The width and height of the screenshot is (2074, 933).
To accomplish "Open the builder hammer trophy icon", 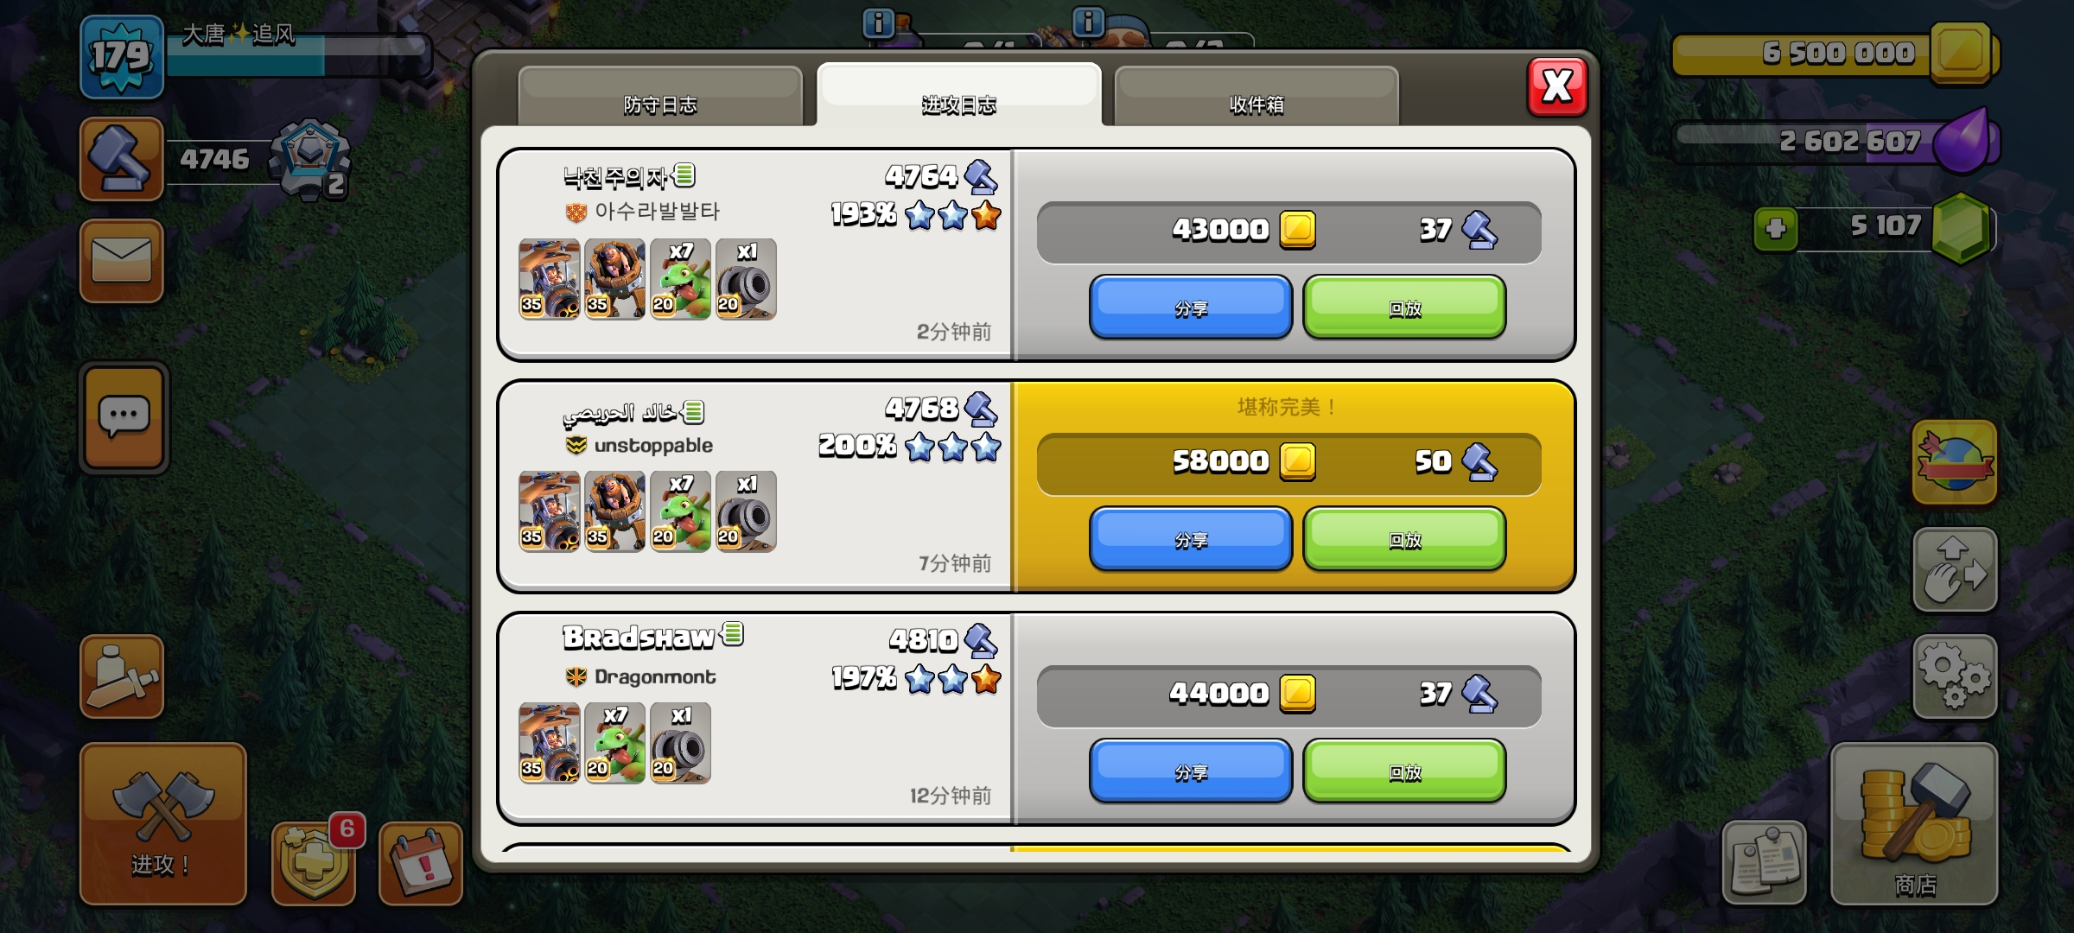I will (x=122, y=159).
